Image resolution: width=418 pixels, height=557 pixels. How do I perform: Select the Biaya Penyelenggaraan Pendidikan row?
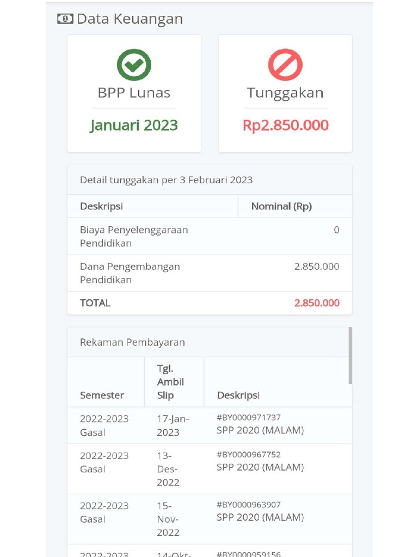(x=134, y=237)
